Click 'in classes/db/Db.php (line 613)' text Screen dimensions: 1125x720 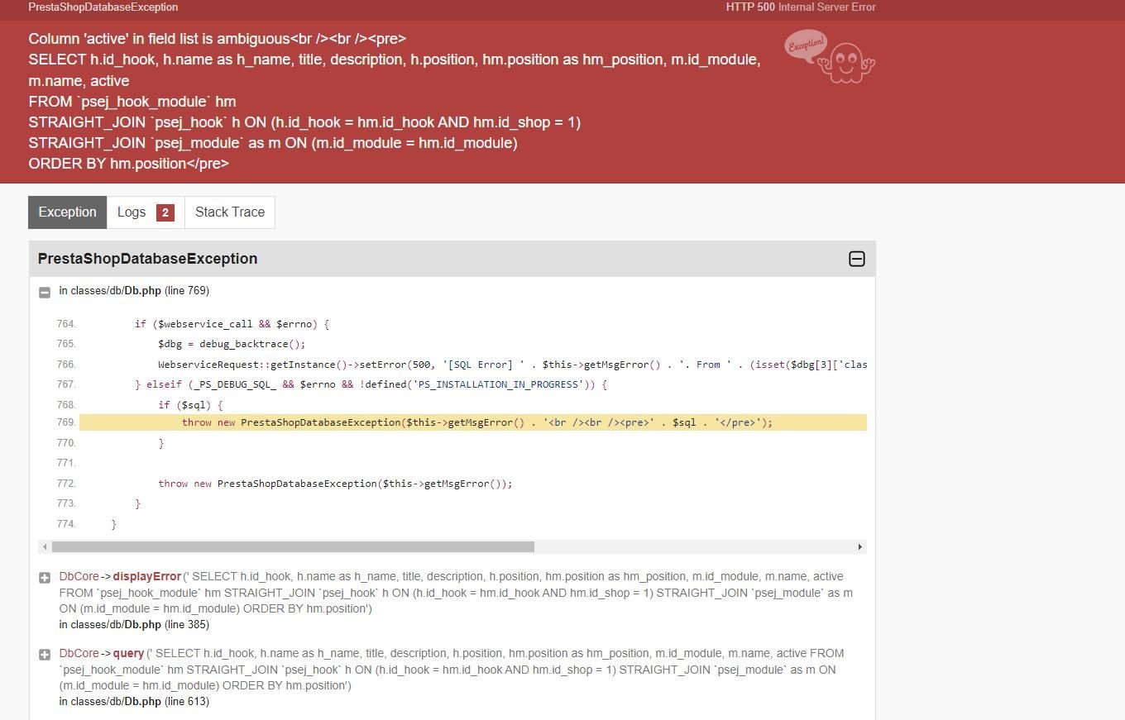[134, 702]
